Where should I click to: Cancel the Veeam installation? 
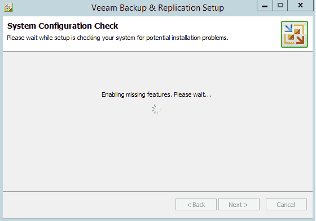(x=286, y=205)
